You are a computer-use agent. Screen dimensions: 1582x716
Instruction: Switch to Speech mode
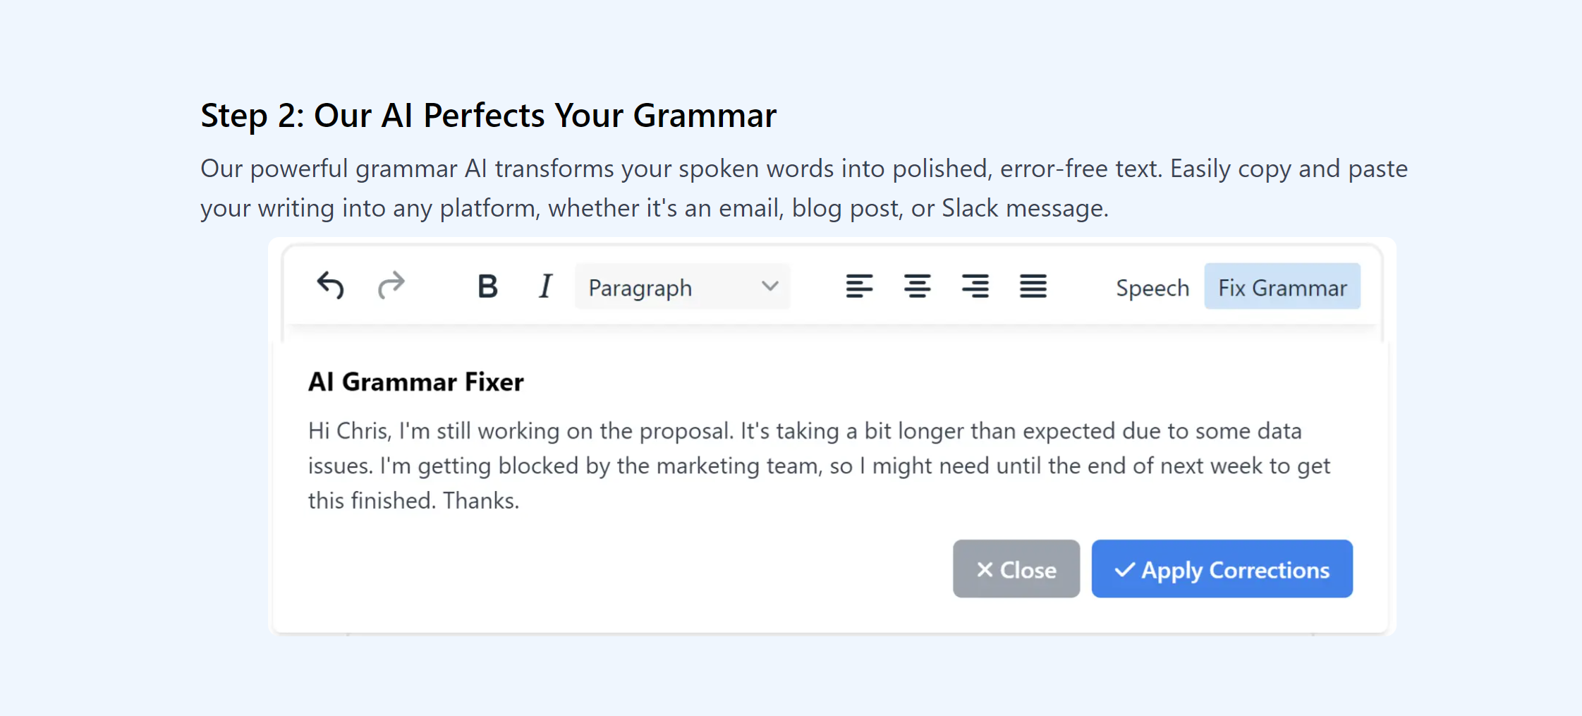(x=1152, y=288)
